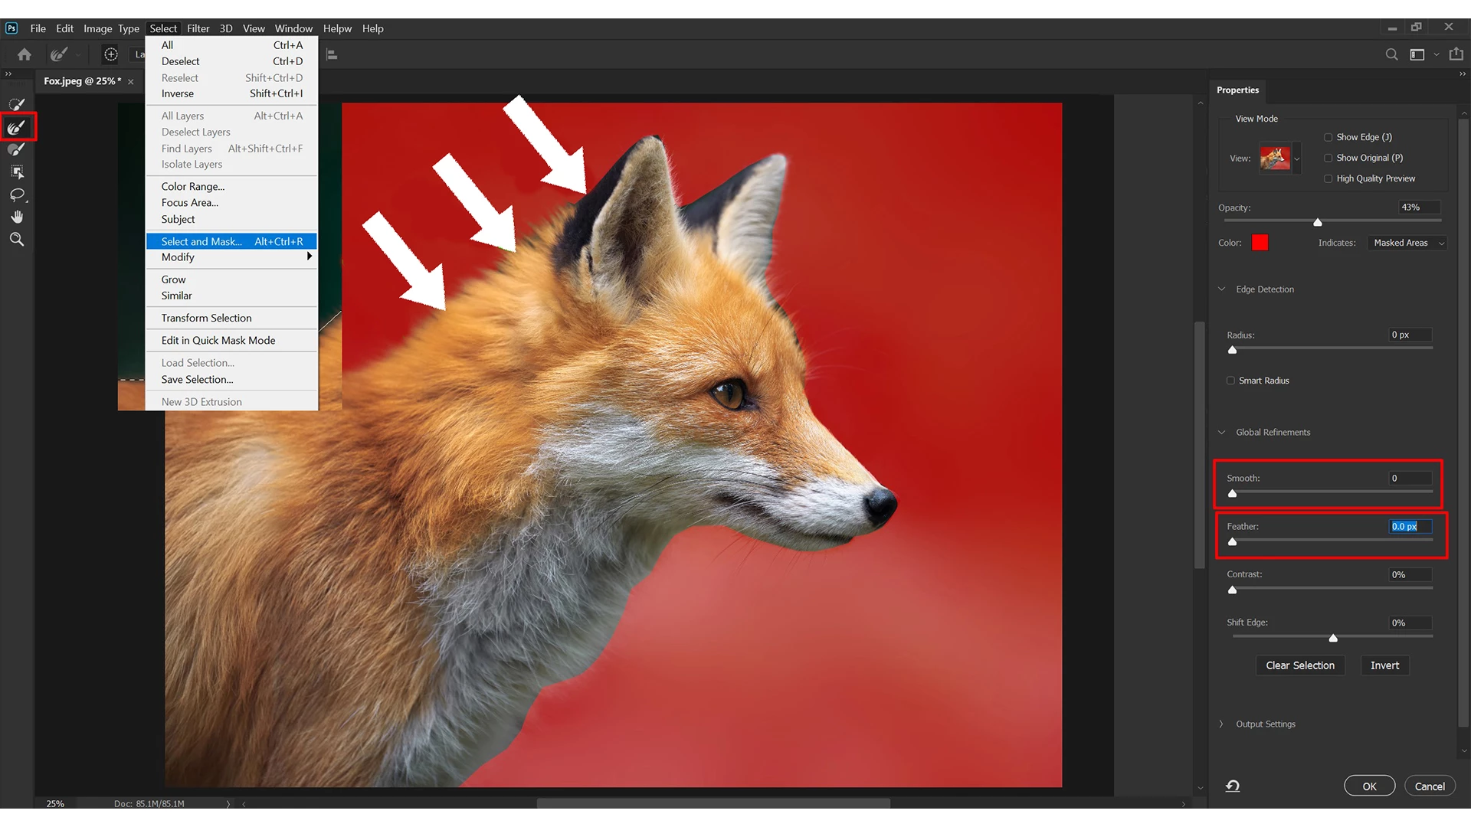Select the Refine Edge Brush tool

point(17,127)
